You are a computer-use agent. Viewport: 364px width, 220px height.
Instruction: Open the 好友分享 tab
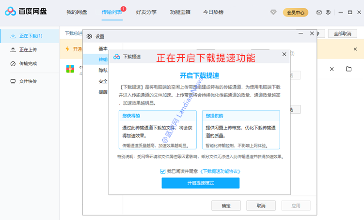click(x=146, y=12)
